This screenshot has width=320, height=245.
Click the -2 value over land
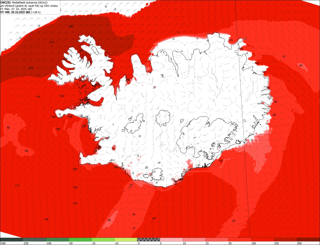coord(138,156)
